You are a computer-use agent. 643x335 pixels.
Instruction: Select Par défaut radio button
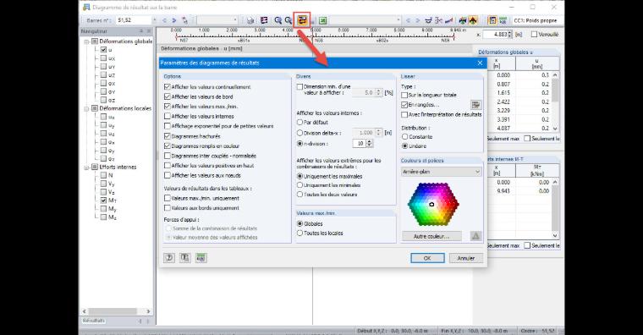pos(300,122)
